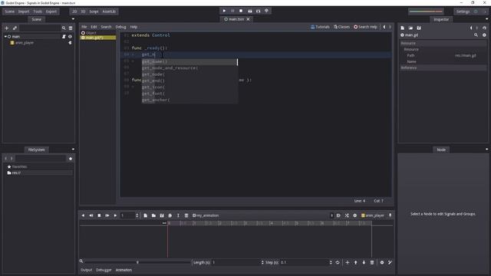
Task: Open the Import menu
Action: (24, 11)
